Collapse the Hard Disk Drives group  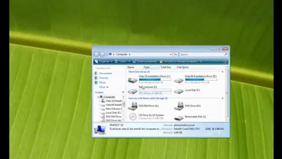(x=223, y=72)
